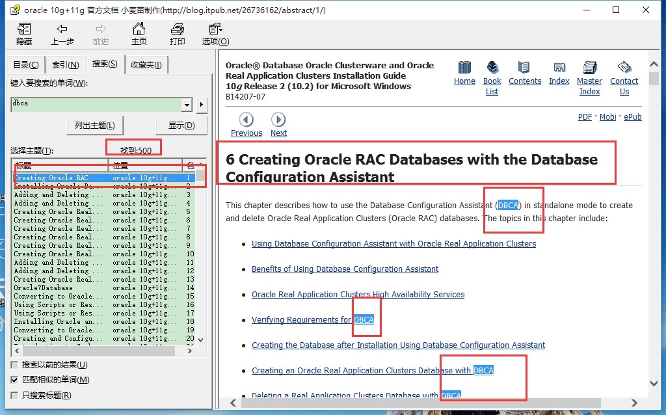Select result row 3 Adding and Deleting
This screenshot has width=666, height=415.
pyautogui.click(x=104, y=194)
